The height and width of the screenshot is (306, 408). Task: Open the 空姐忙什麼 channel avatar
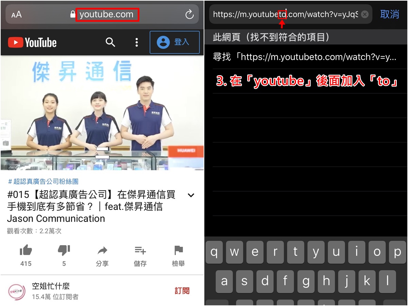(17, 291)
